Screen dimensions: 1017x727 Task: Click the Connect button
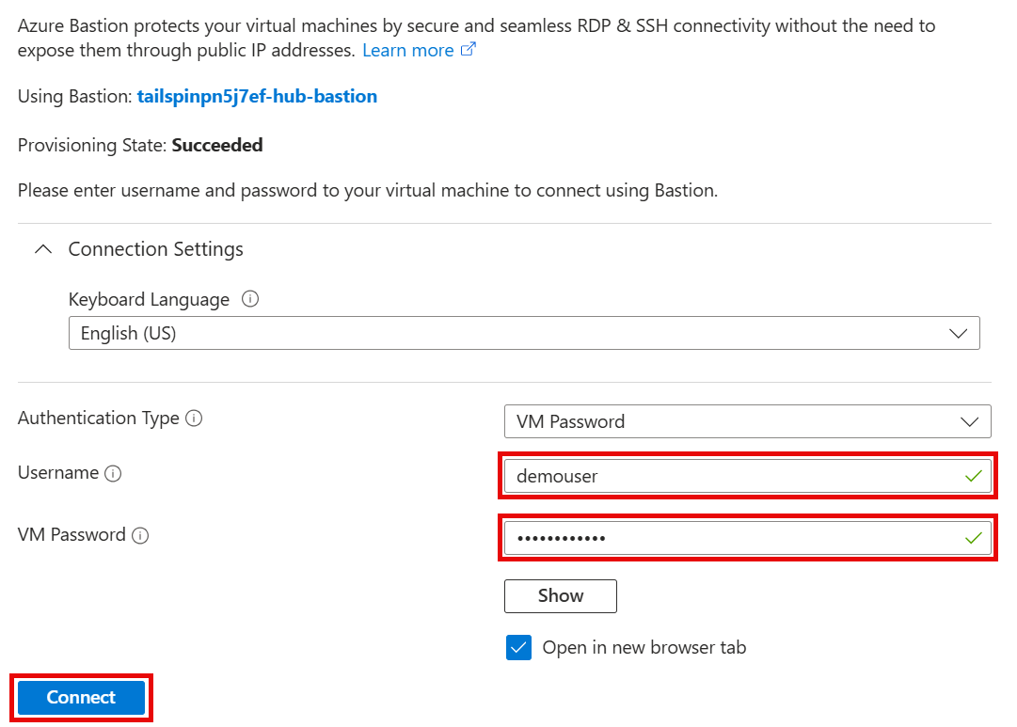point(81,697)
